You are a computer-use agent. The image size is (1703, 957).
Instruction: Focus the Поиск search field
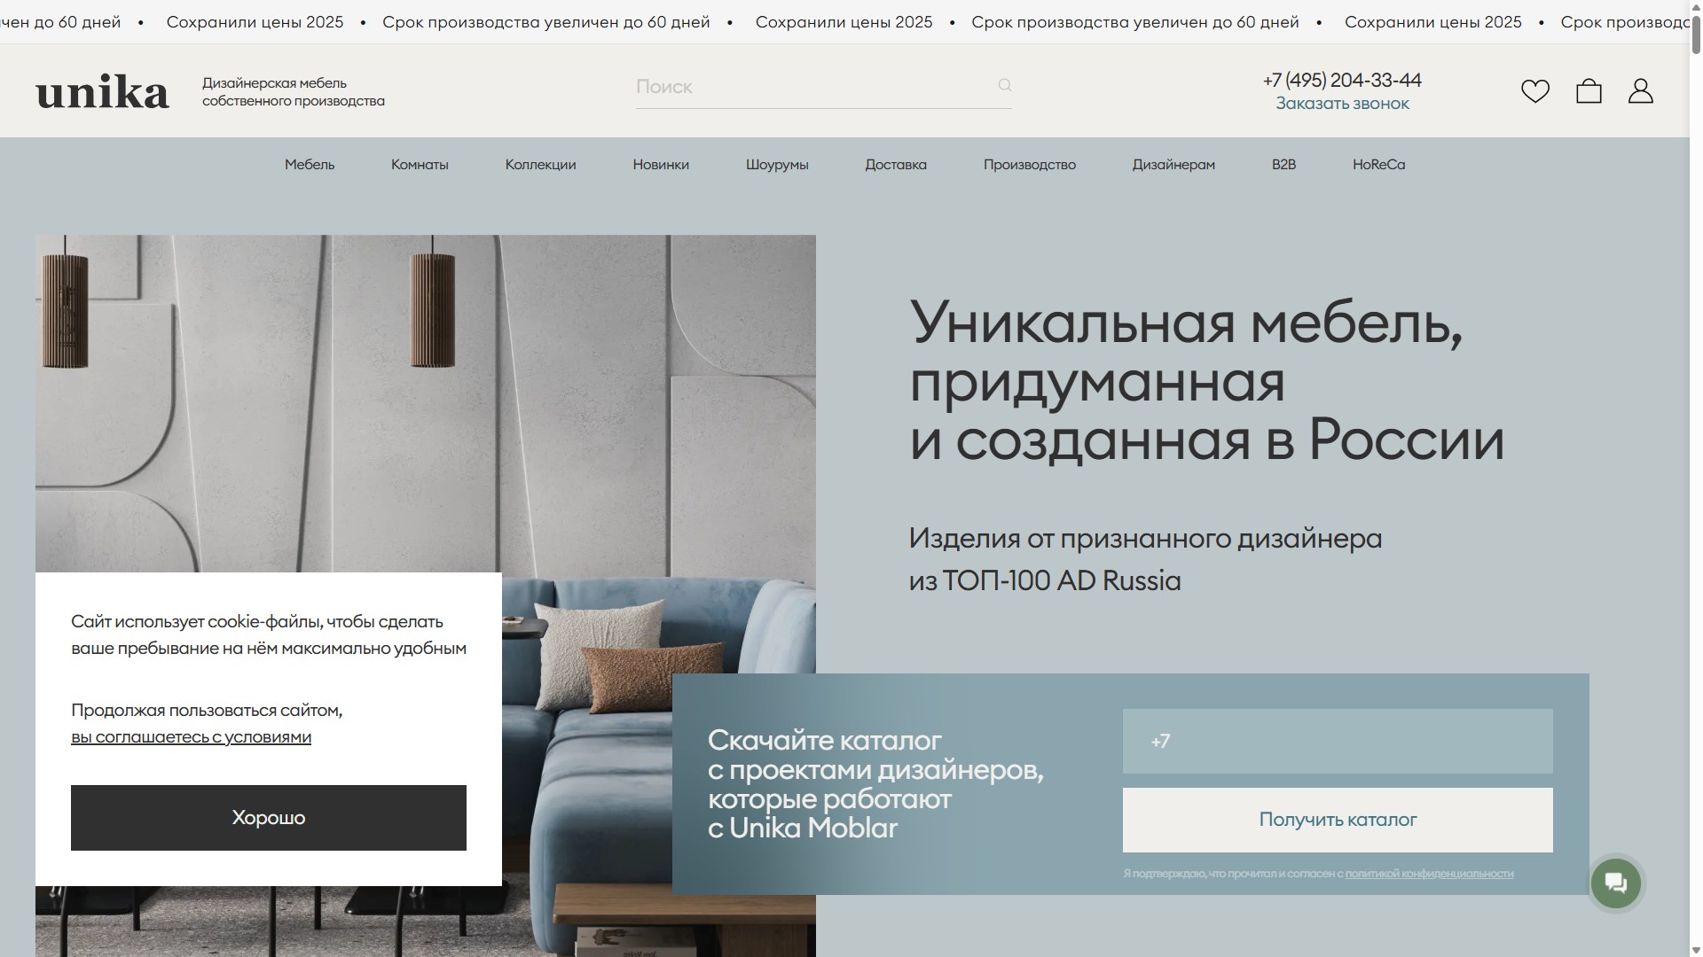click(812, 87)
